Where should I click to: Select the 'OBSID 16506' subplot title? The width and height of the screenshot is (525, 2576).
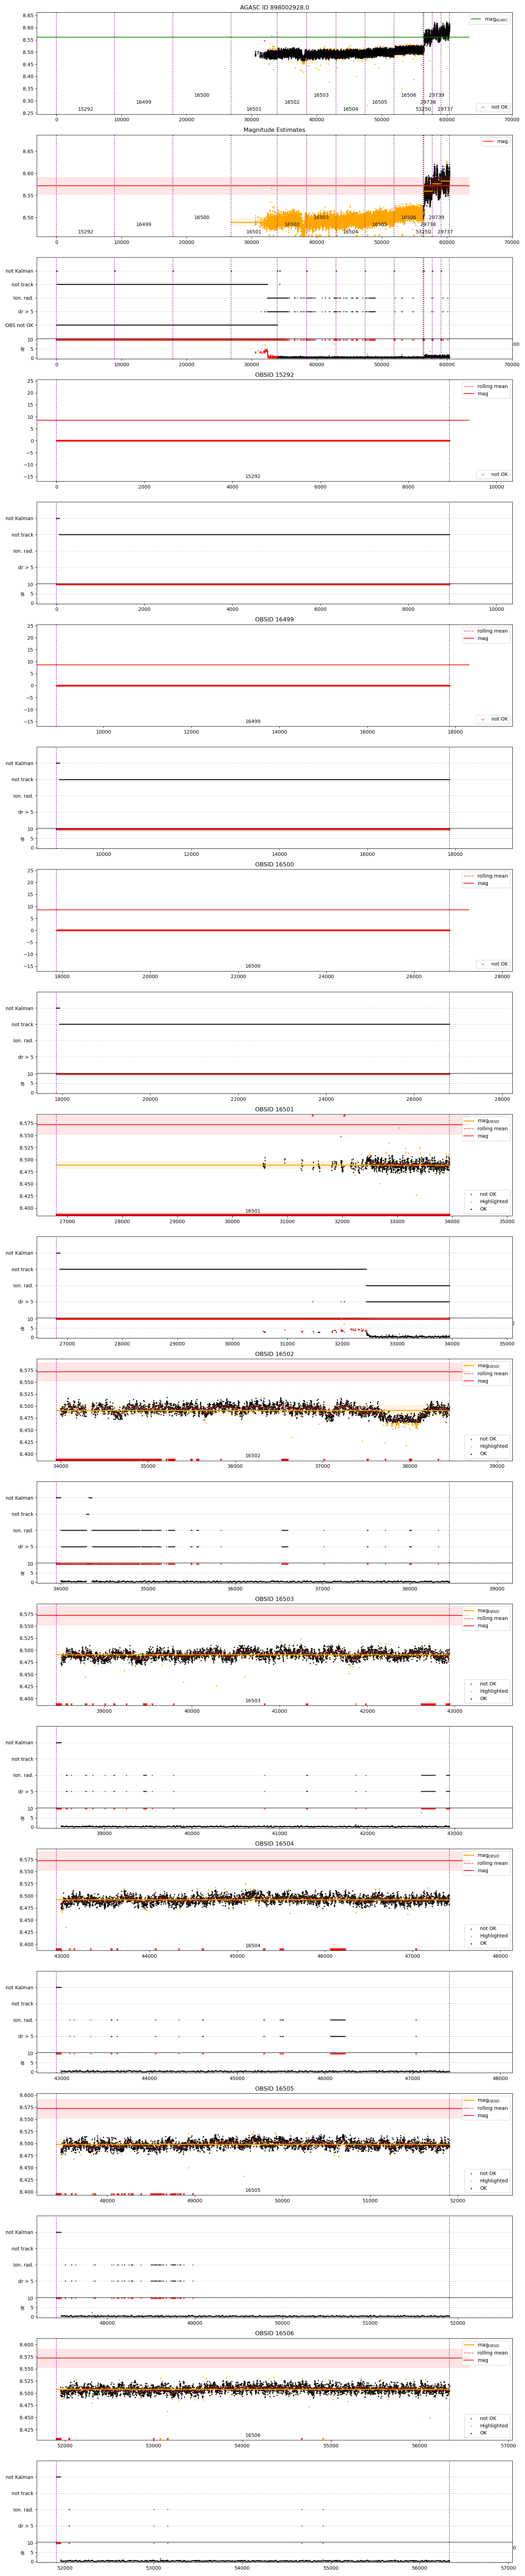click(x=274, y=2333)
